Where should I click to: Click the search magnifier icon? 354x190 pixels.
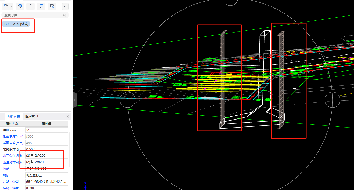click(x=64, y=15)
